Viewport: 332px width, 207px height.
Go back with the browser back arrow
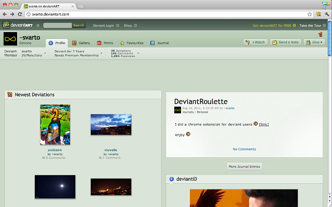tap(5, 14)
